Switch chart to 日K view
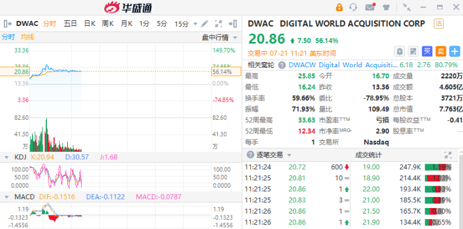 point(90,23)
